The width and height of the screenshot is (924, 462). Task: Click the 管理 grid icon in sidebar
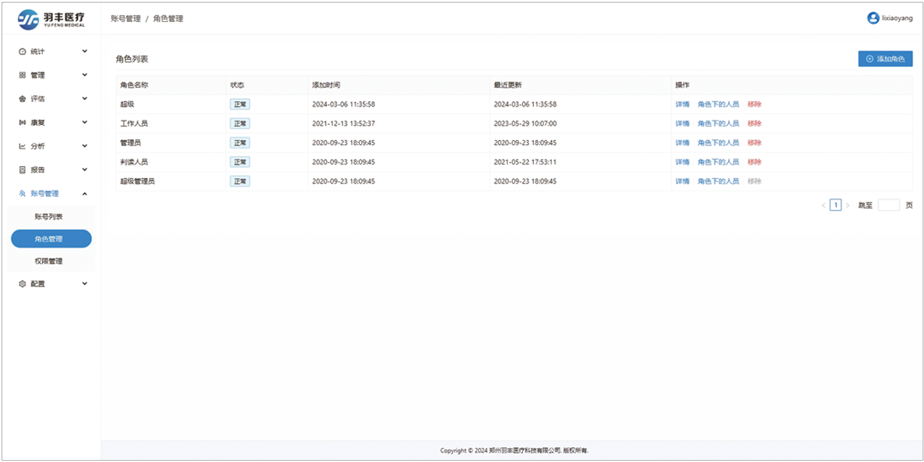point(22,75)
